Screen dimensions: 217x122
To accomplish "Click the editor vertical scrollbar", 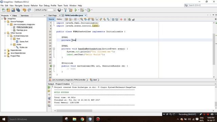I will 214,49.
